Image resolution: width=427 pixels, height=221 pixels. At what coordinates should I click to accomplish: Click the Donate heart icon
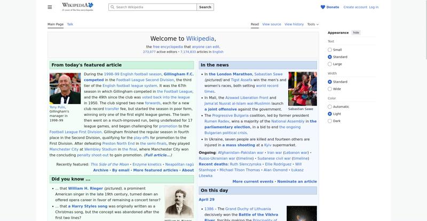(323, 7)
